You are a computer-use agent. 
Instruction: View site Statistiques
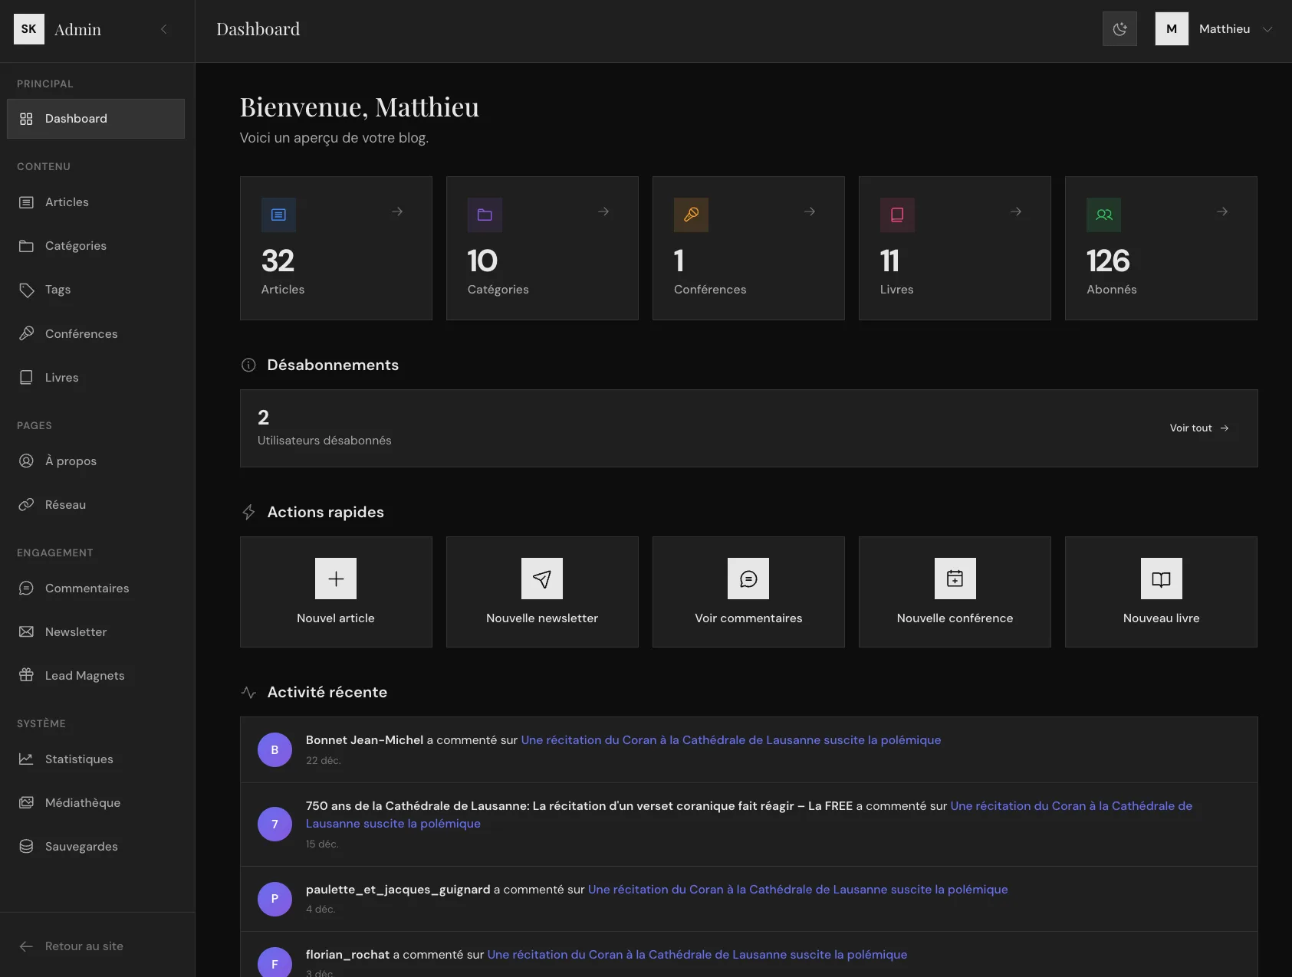click(x=78, y=759)
